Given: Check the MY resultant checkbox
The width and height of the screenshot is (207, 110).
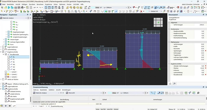Looking at the screenshot, I should [x=9, y=67].
